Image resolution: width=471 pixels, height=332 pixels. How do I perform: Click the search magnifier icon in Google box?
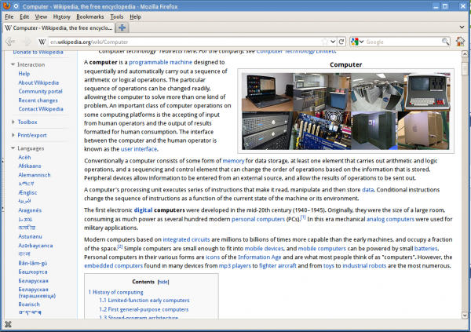[445, 42]
